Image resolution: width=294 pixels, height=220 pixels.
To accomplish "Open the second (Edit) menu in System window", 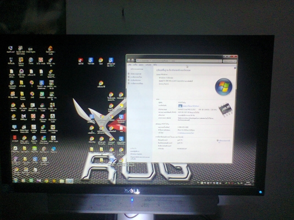I will tap(135, 64).
